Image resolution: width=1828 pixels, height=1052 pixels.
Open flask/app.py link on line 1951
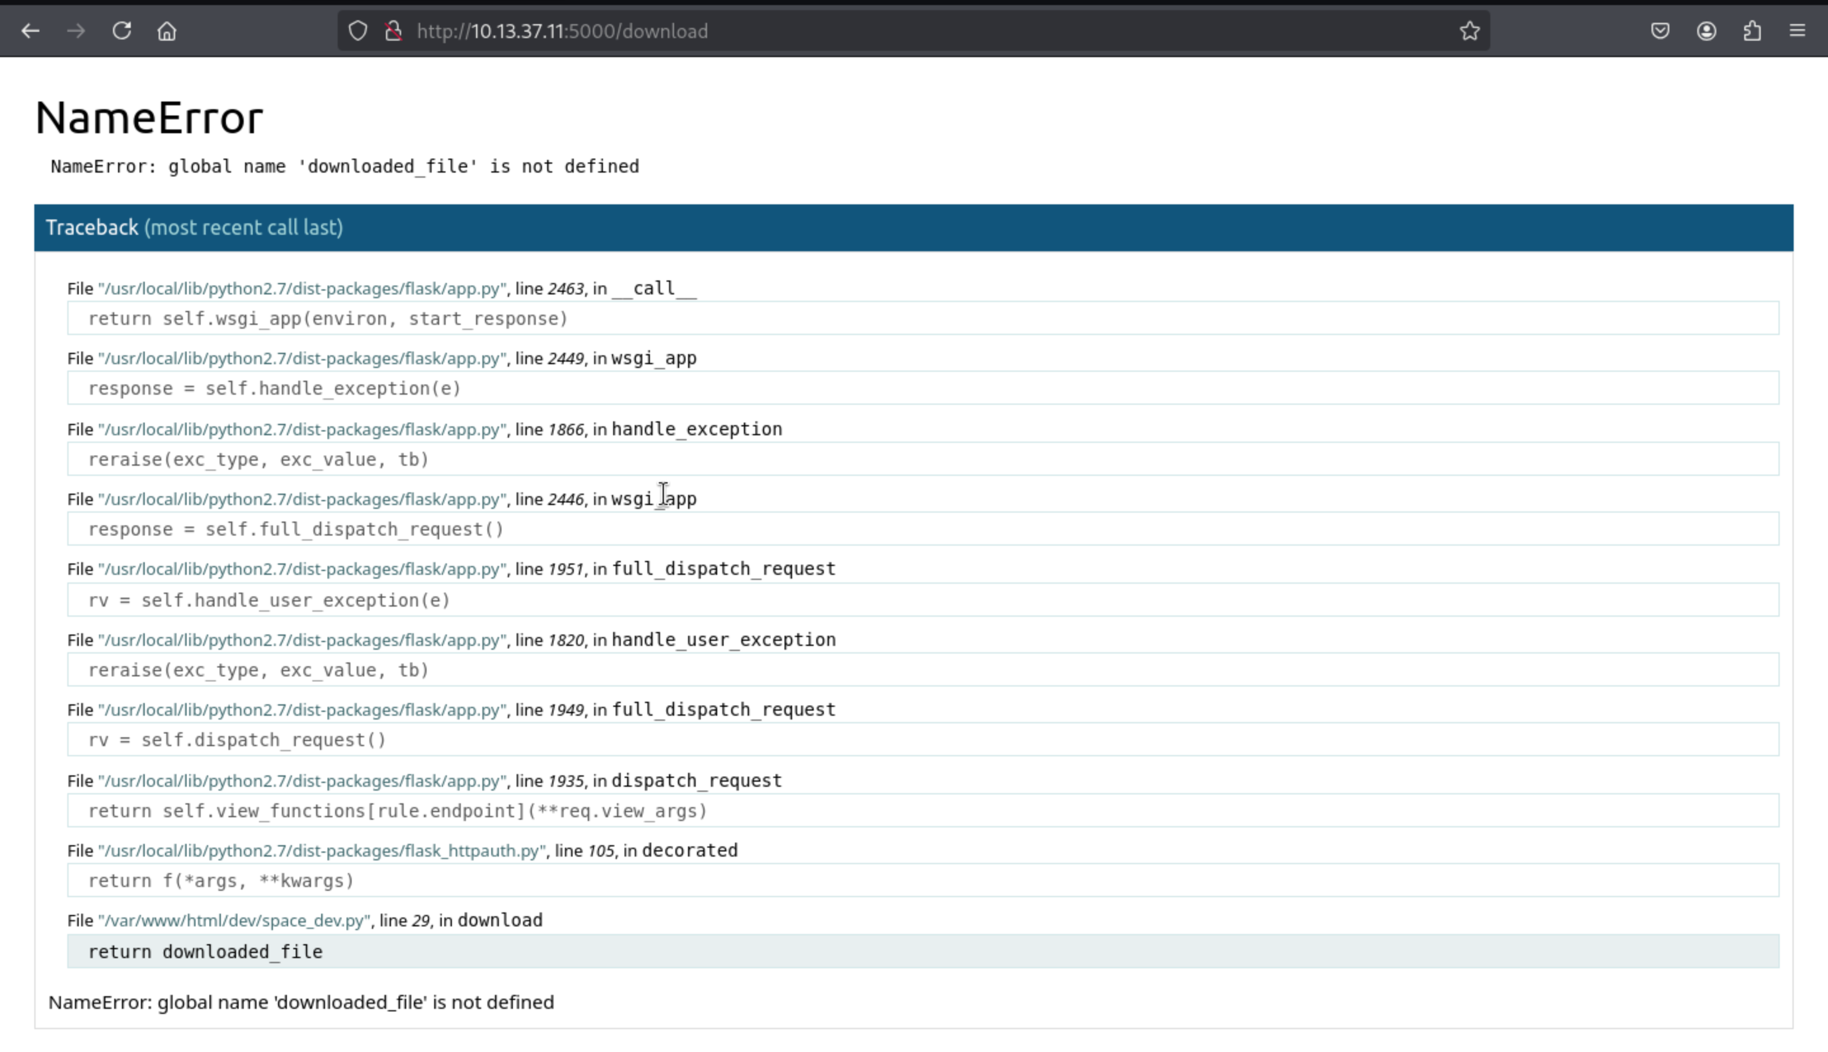302,569
